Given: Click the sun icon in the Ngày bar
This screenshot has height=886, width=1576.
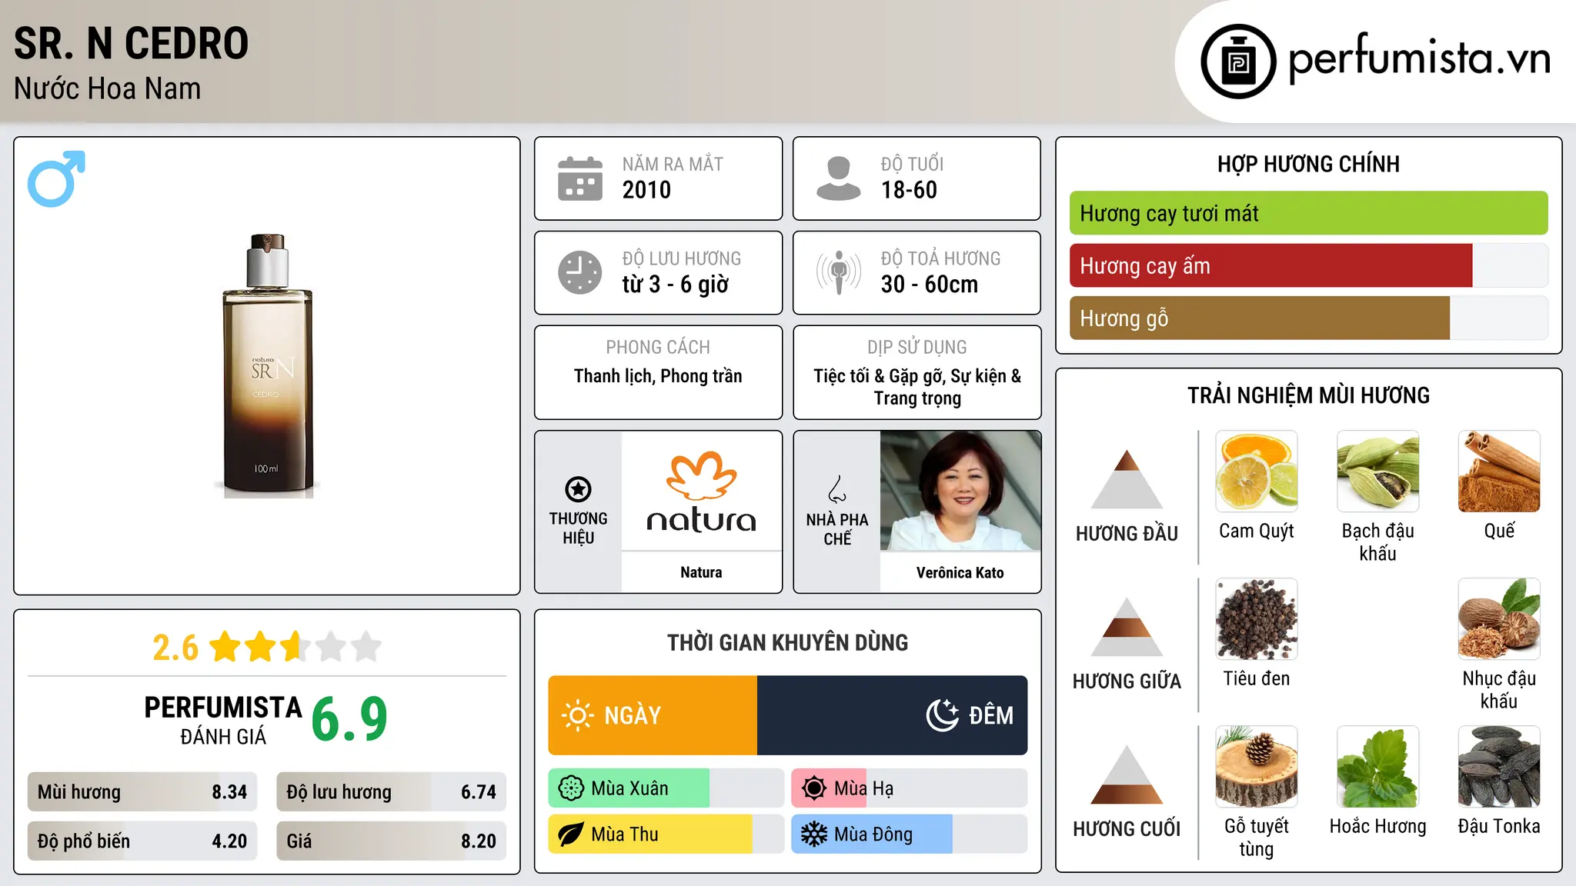Looking at the screenshot, I should pyautogui.click(x=577, y=715).
